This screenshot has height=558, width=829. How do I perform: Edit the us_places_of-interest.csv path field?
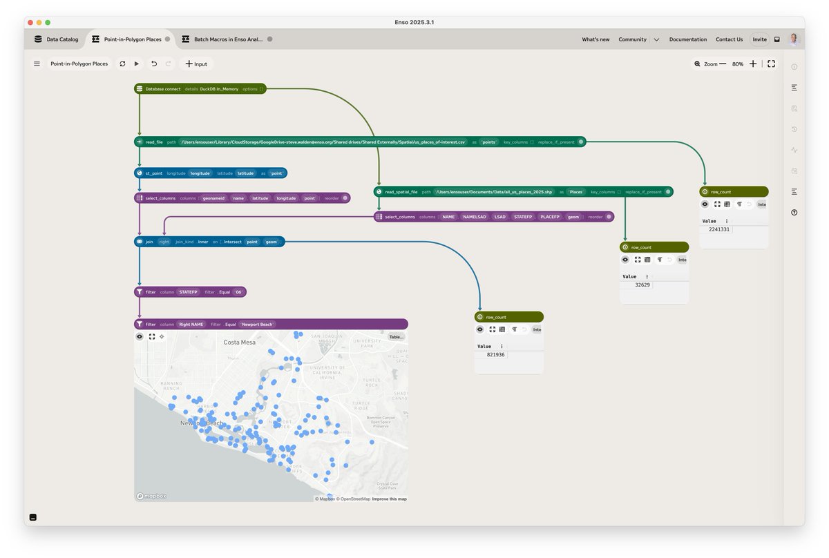[x=323, y=142]
